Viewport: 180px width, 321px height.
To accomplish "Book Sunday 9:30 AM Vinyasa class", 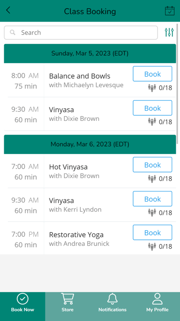I will click(152, 108).
